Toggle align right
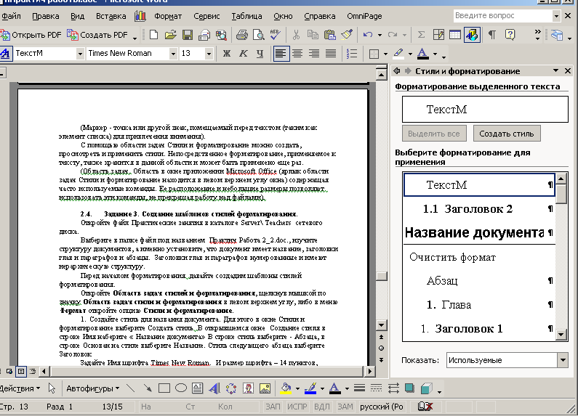Image resolution: width=578 pixels, height=416 pixels. click(x=314, y=54)
